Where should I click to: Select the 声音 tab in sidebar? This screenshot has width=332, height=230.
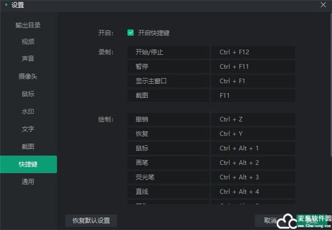[x=28, y=59]
